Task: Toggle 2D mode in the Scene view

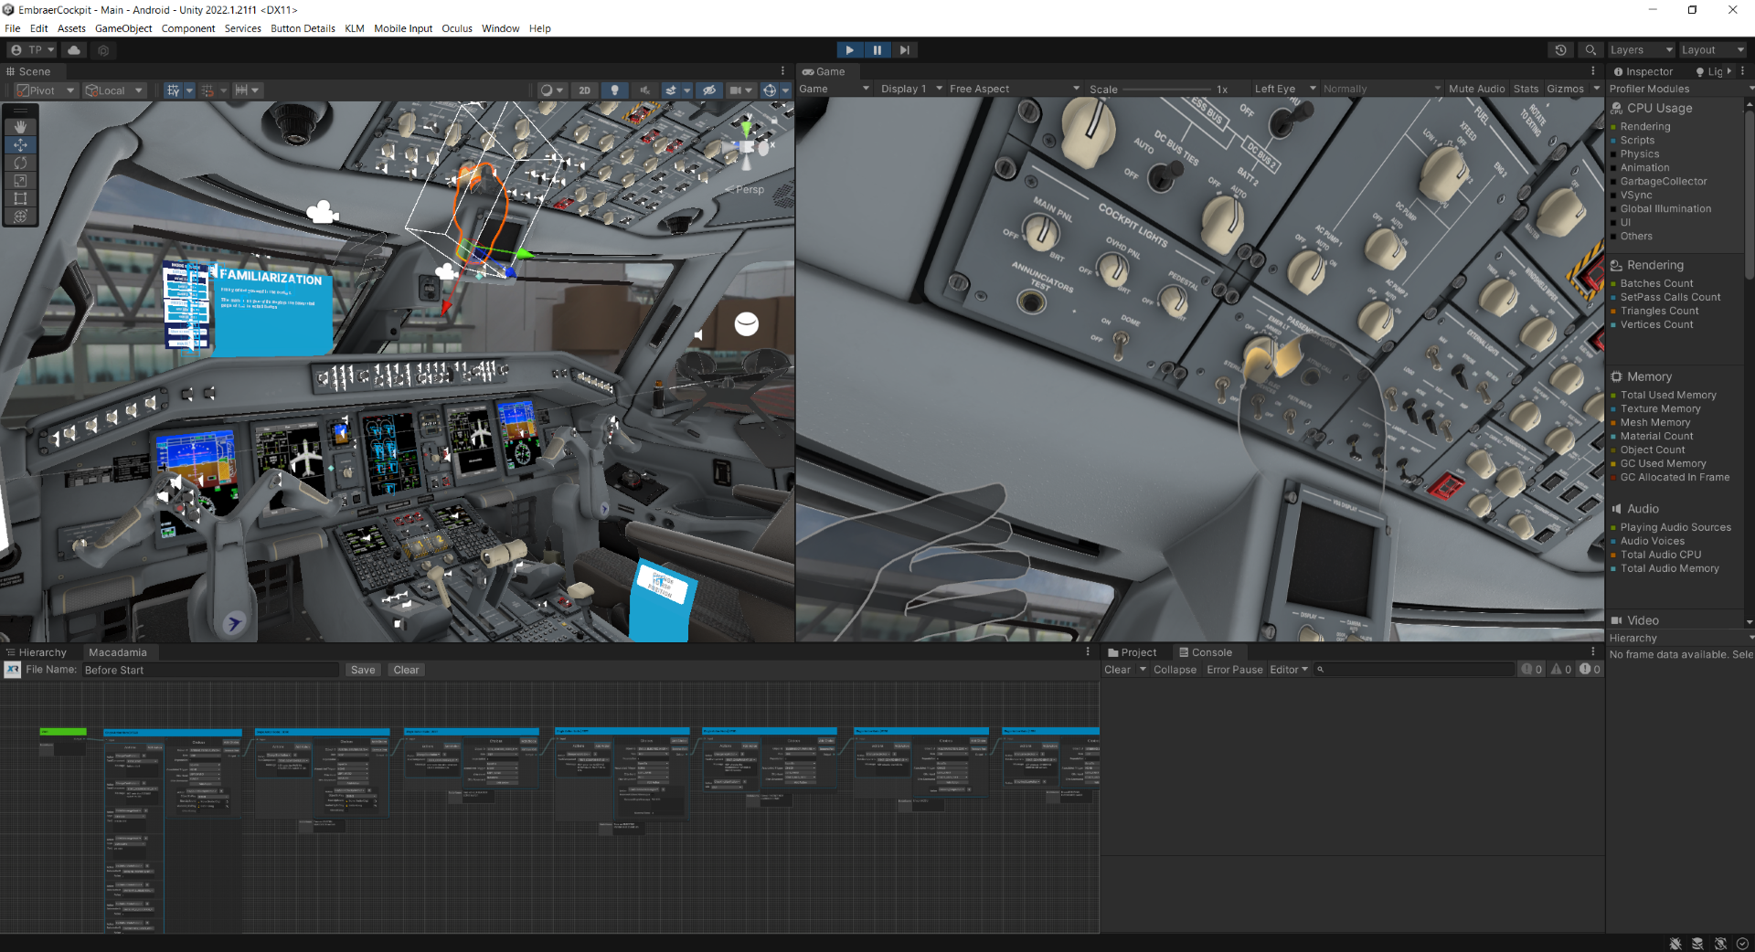Action: (584, 90)
